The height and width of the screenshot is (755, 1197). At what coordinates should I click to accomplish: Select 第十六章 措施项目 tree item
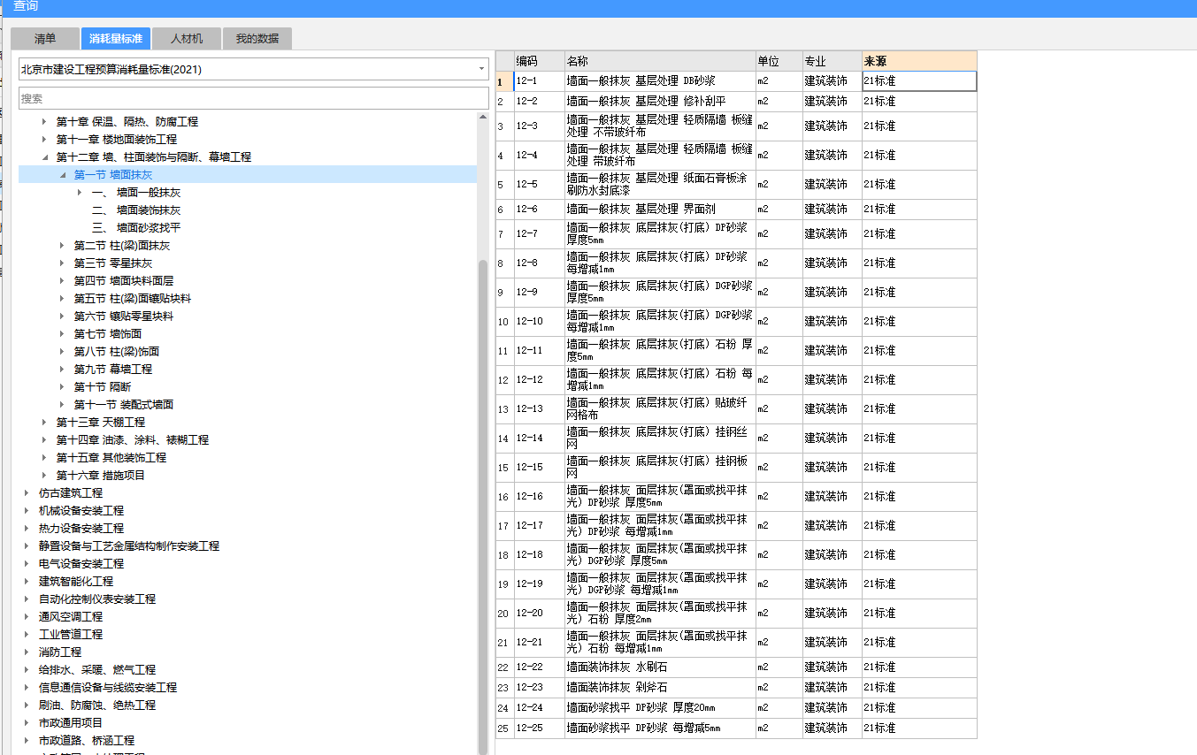(x=101, y=476)
